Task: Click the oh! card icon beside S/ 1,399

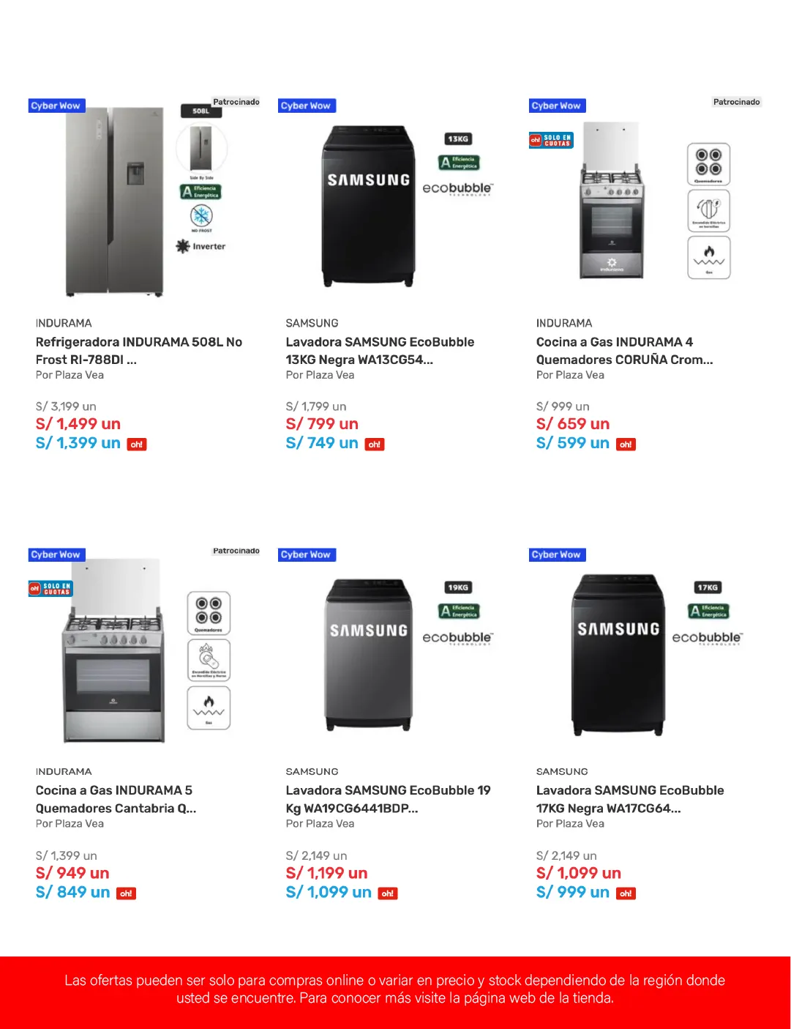Action: pos(137,445)
